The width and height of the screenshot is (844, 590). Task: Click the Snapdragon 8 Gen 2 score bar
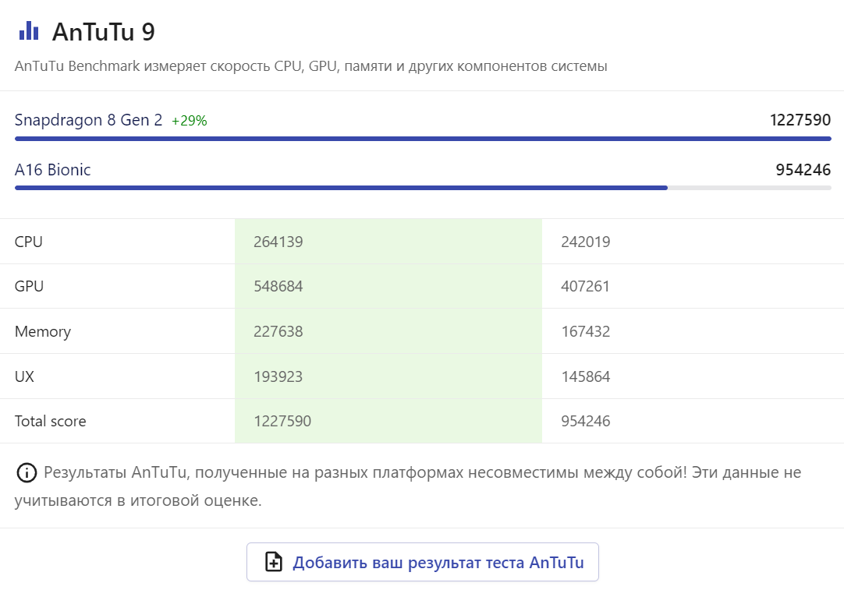coord(422,139)
